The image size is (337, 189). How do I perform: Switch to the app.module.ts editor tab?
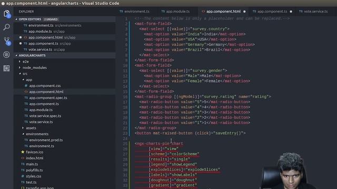175,12
